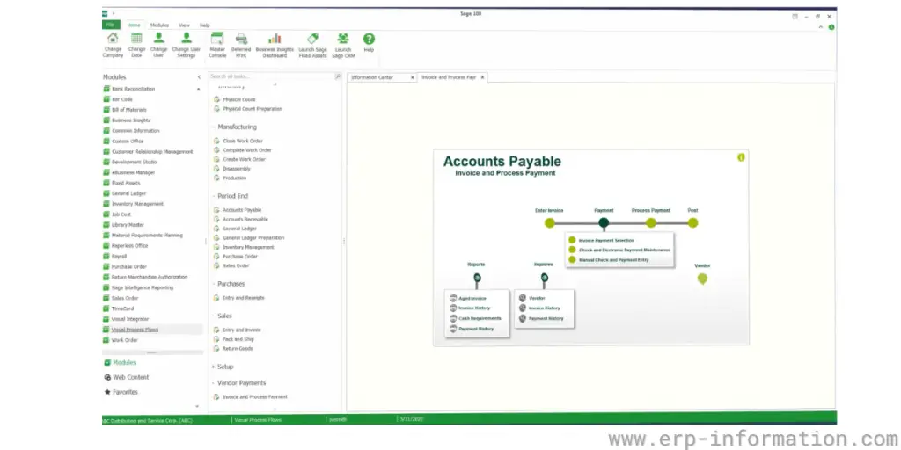Viewport: 901px width, 450px height.
Task: Select the Change User ribbon icon
Action: [x=158, y=39]
